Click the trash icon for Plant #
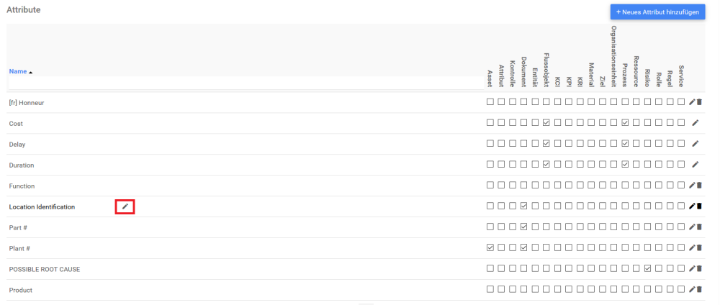The image size is (720, 305). point(699,248)
